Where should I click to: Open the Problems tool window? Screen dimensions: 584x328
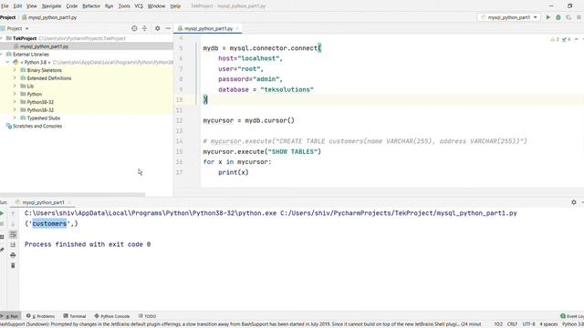click(x=40, y=316)
